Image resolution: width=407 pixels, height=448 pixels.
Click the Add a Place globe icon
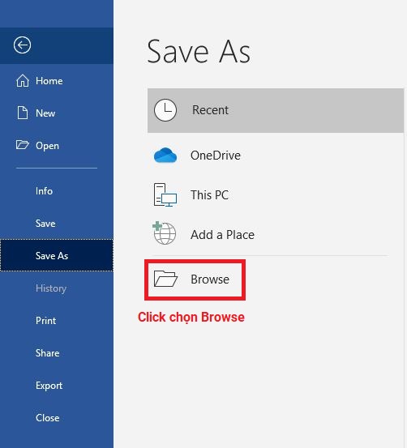click(x=164, y=233)
